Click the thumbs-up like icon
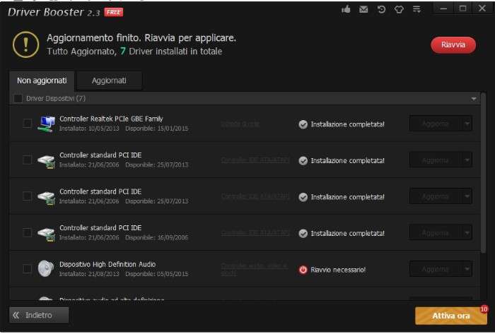 (346, 9)
